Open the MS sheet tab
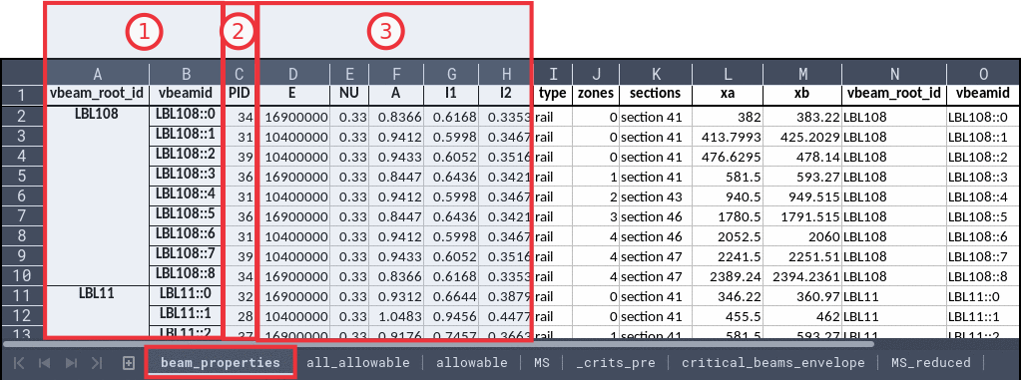1021x380 pixels. click(x=542, y=362)
